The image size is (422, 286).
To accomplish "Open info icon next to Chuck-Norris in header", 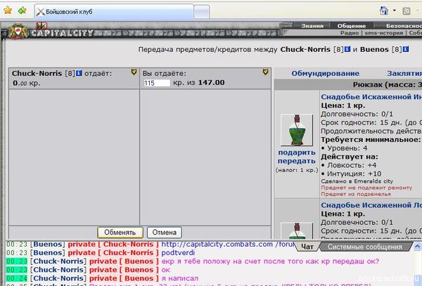I will pos(347,49).
